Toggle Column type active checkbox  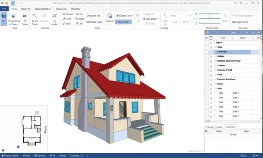click(x=211, y=66)
